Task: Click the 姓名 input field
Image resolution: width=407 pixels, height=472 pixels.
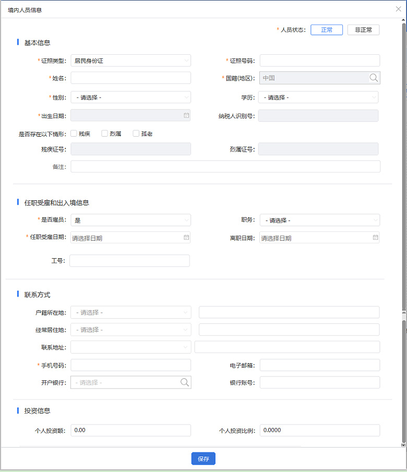Action: coord(130,78)
